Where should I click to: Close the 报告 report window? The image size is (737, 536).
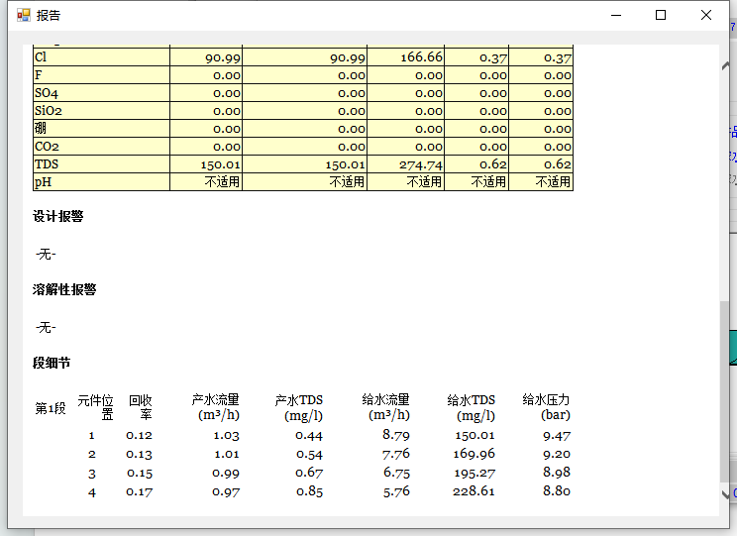706,15
